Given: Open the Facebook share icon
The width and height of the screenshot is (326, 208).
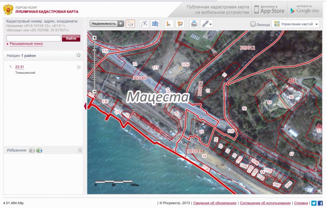Looking at the screenshot, I should pos(320,203).
